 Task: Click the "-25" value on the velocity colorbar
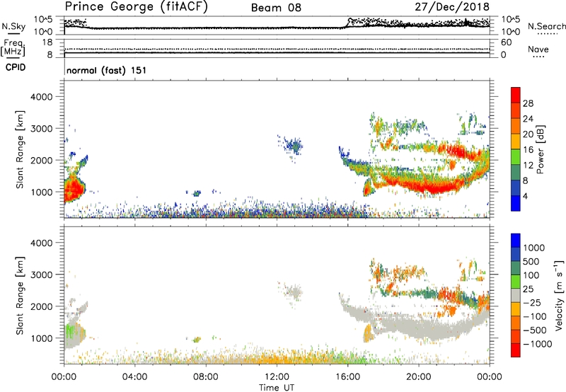point(532,303)
